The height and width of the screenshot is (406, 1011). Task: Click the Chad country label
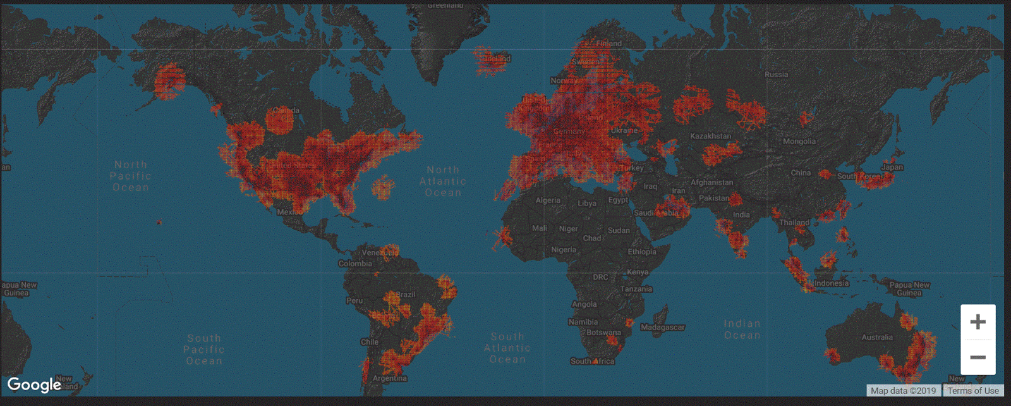pos(591,238)
